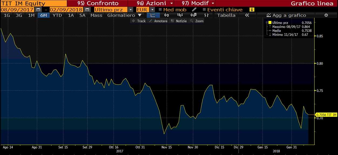Click the pencil edit icon beside Med mob
Screen dimensions: 338x155
click(194, 9)
